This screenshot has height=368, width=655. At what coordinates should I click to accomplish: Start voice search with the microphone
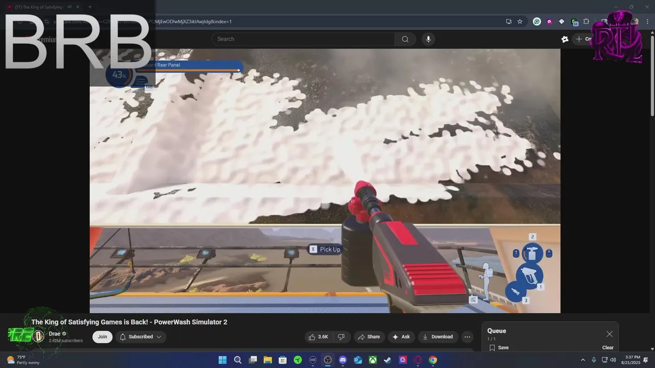[428, 39]
